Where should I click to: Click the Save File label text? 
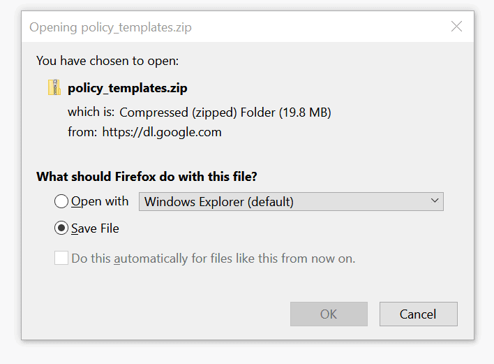[95, 228]
